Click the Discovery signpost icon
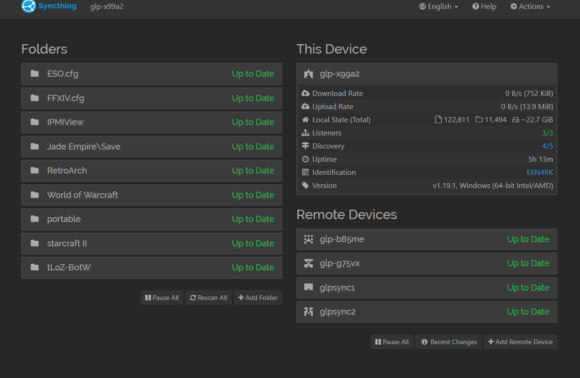This screenshot has height=378, width=580. pyautogui.click(x=305, y=146)
